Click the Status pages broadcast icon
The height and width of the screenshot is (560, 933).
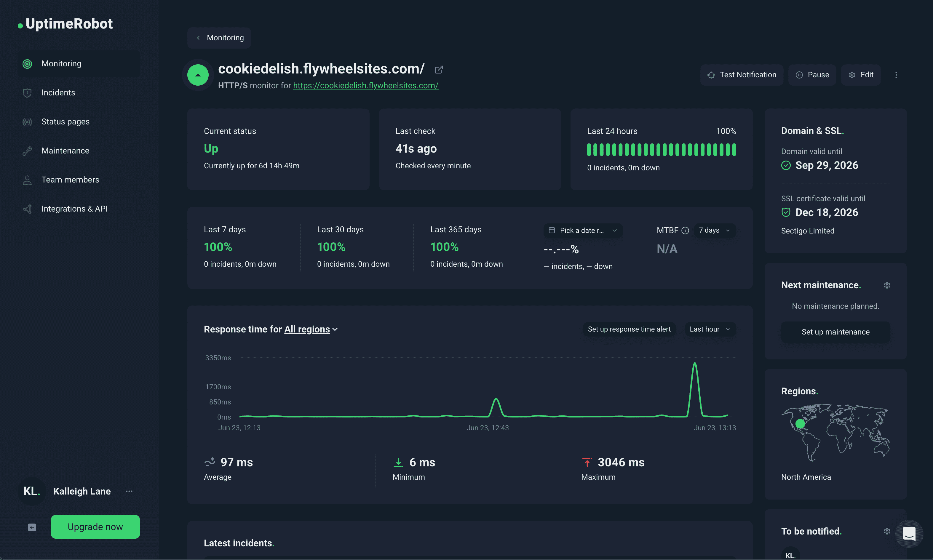[x=27, y=122]
